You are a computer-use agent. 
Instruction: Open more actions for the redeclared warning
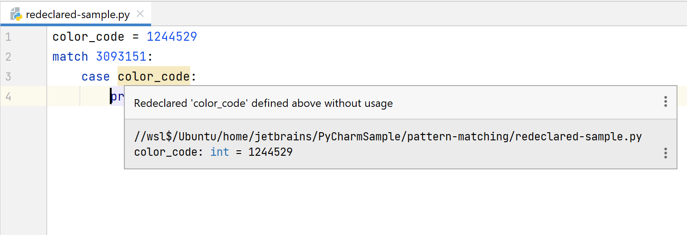coord(665,101)
